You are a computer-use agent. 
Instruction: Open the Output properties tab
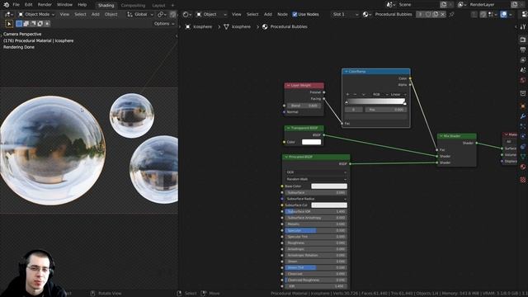523,49
